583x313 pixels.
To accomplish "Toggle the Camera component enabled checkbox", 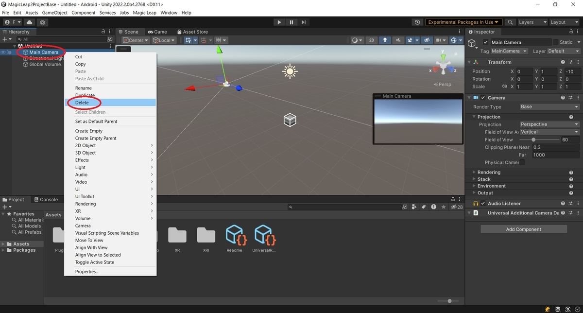I will point(483,98).
